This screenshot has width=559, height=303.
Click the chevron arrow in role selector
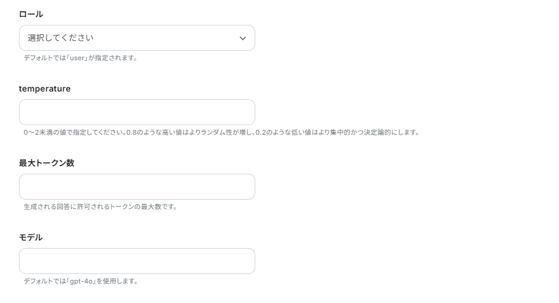[242, 38]
